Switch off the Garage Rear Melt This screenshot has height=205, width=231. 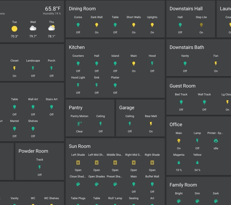click(x=151, y=124)
